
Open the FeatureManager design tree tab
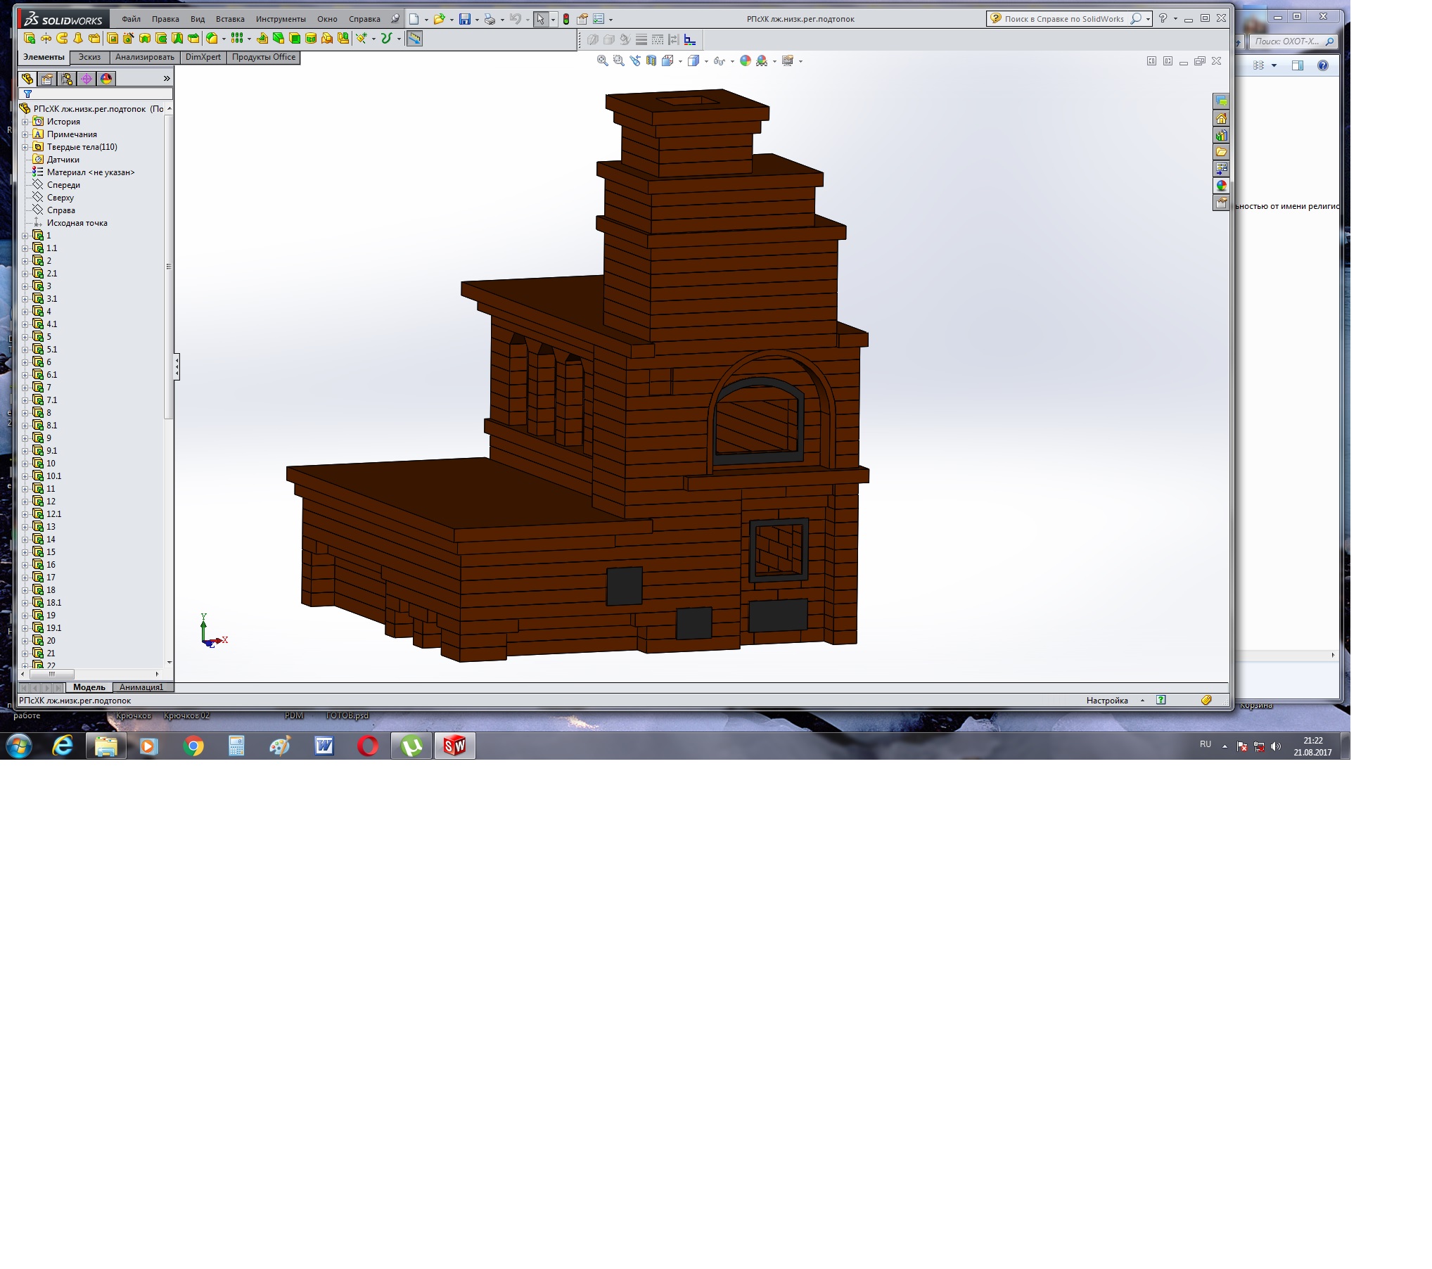point(27,79)
